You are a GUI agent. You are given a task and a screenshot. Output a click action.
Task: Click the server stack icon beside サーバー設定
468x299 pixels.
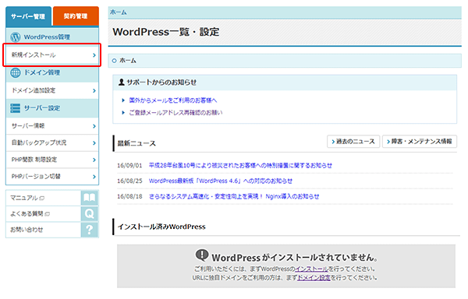click(x=16, y=108)
